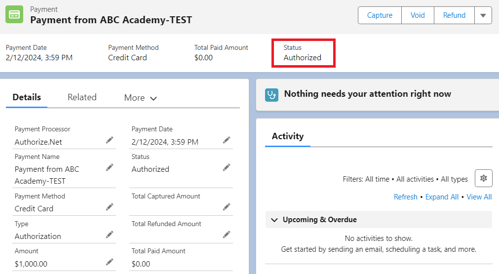
Task: Click edit pencil for Type field
Action: point(110,235)
